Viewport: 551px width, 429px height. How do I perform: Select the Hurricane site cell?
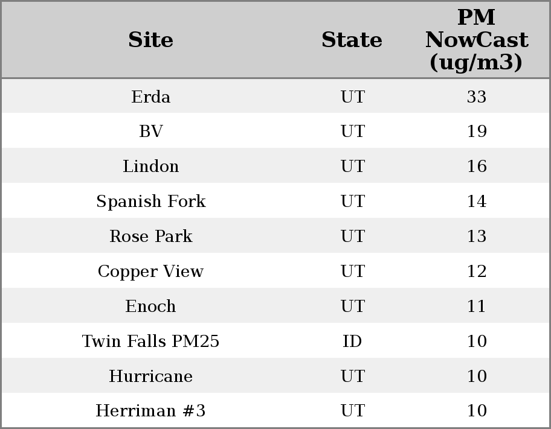tap(151, 377)
